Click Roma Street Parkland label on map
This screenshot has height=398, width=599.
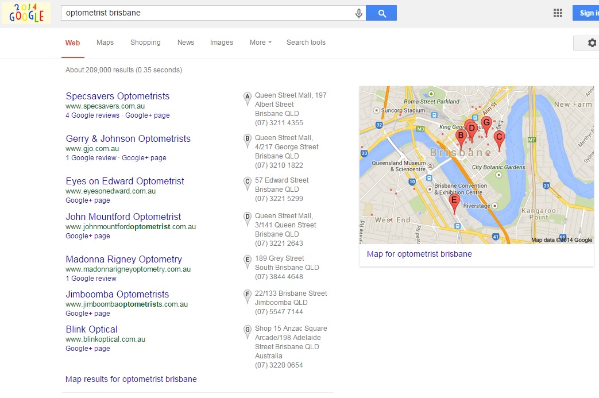(x=432, y=102)
